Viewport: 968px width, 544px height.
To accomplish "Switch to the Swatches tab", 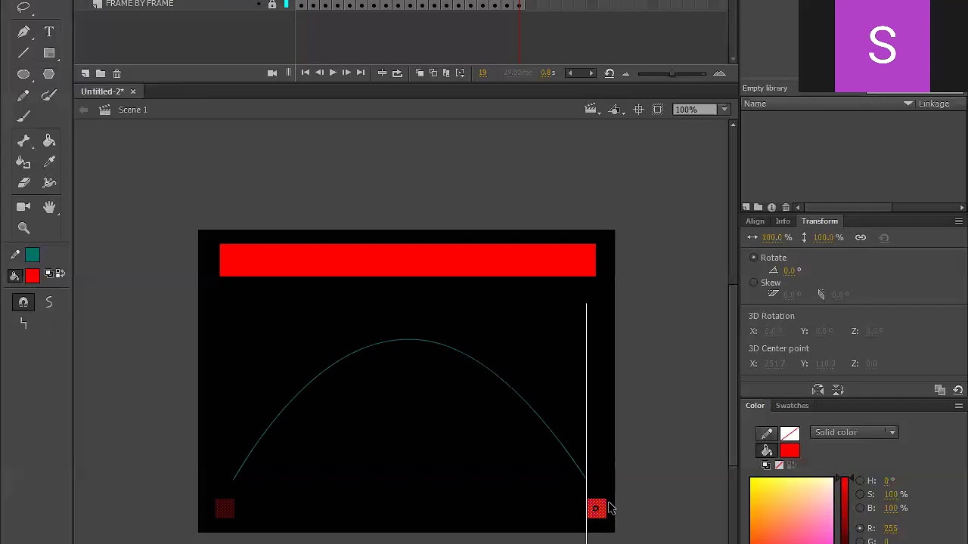I will click(792, 406).
